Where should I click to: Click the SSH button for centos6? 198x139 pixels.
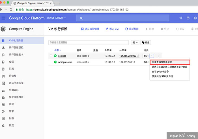pos(146,56)
